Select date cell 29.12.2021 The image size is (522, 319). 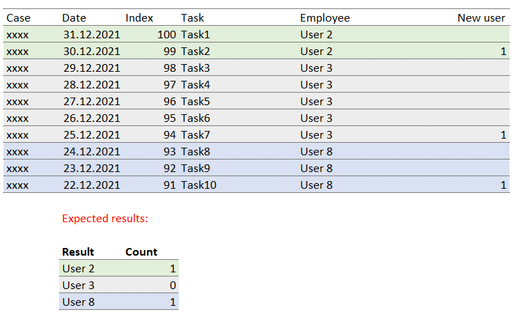(92, 68)
